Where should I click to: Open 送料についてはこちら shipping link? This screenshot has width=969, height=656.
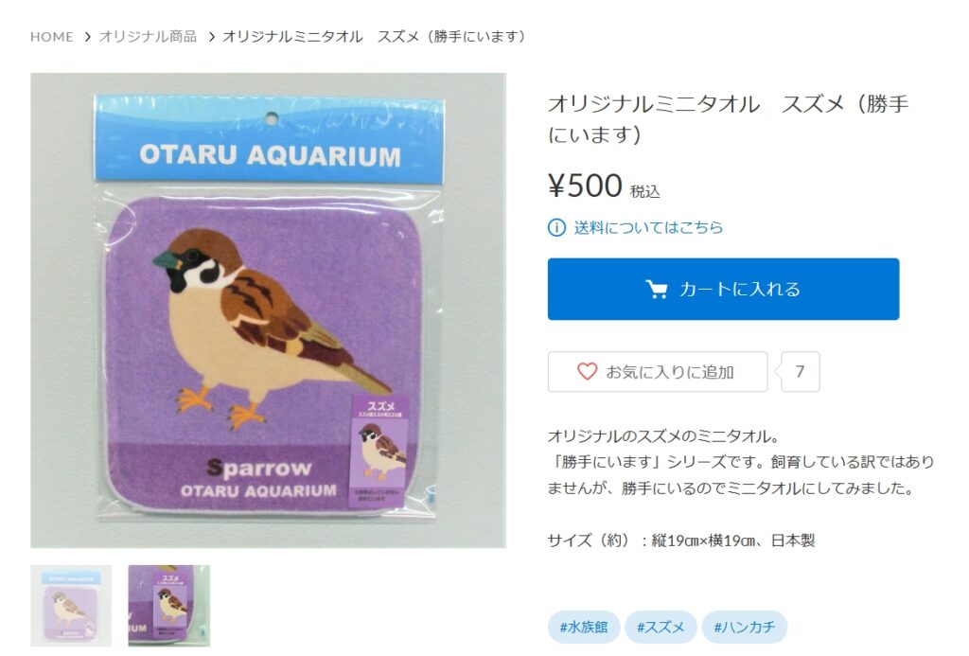[648, 227]
